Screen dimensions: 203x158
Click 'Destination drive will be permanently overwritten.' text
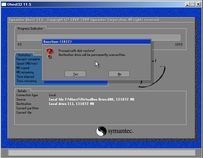pos(92,55)
